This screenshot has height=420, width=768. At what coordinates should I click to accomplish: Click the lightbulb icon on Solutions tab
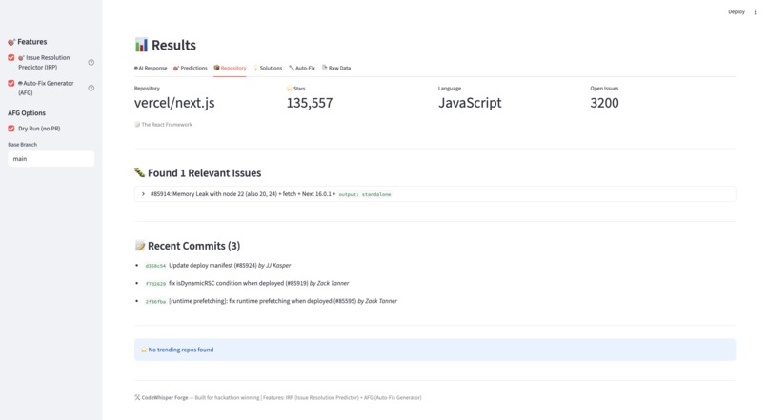tap(255, 68)
